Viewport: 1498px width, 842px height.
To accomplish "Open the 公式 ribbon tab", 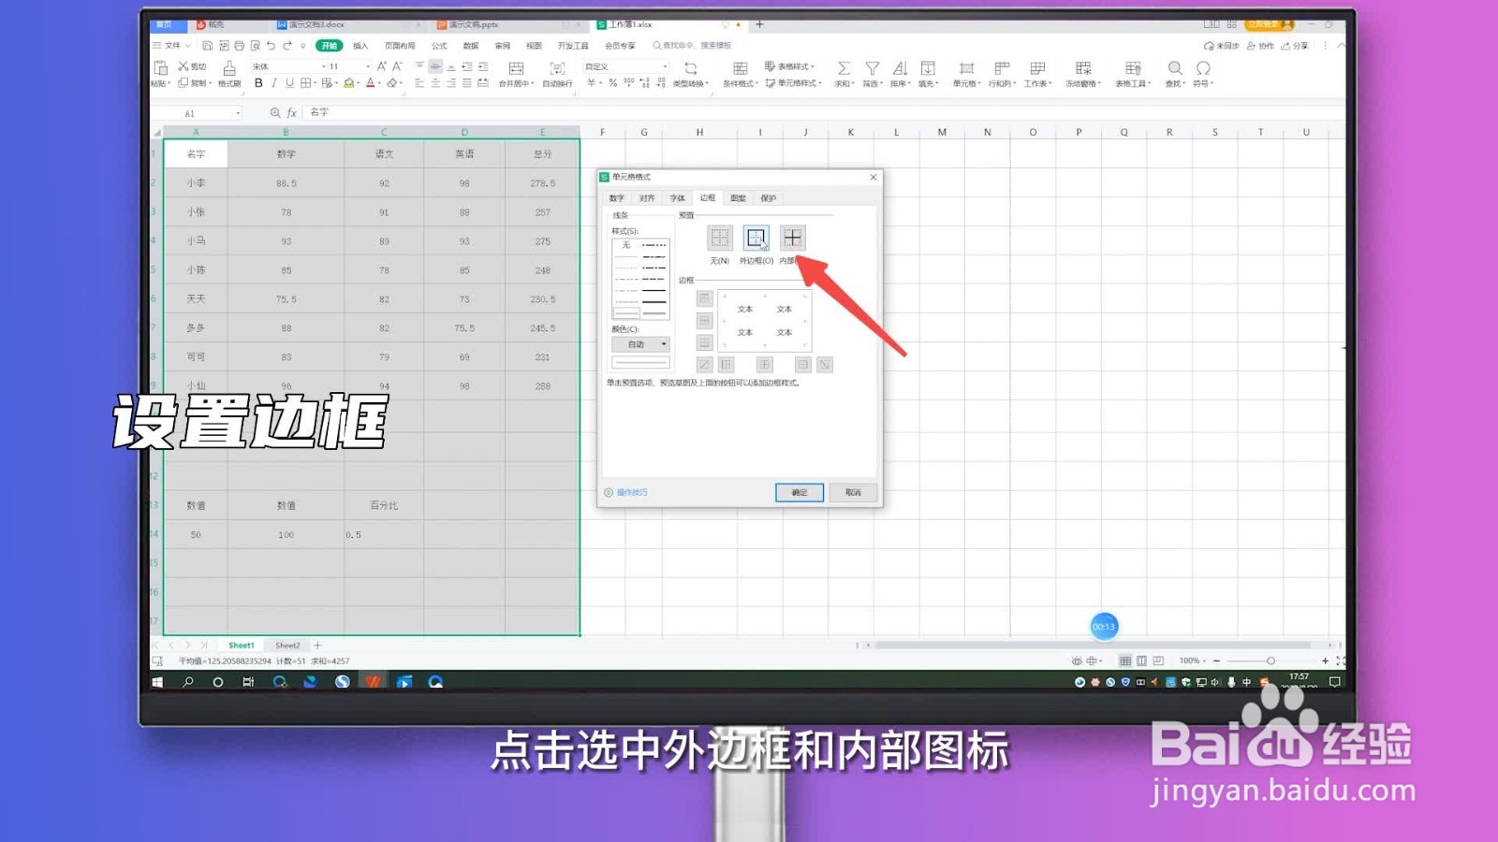I will [x=439, y=46].
